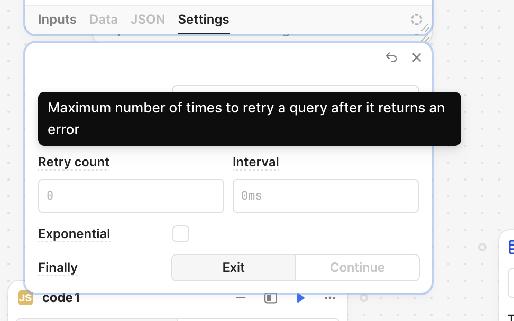Select the Continue option for Finally
The height and width of the screenshot is (321, 514).
pos(357,268)
